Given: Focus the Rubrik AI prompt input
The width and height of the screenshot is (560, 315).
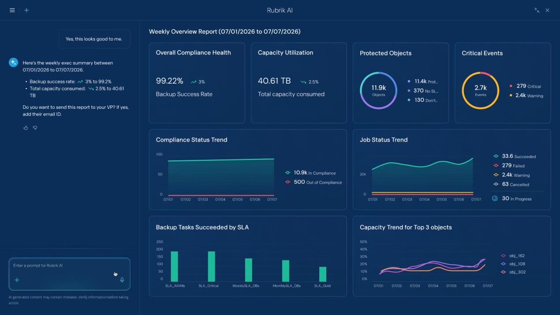Looking at the screenshot, I should pos(69,274).
